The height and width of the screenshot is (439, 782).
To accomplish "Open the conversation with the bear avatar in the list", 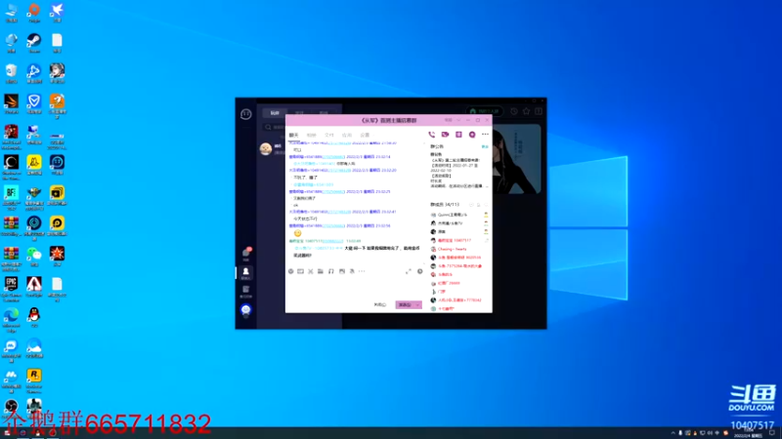I will pos(272,149).
